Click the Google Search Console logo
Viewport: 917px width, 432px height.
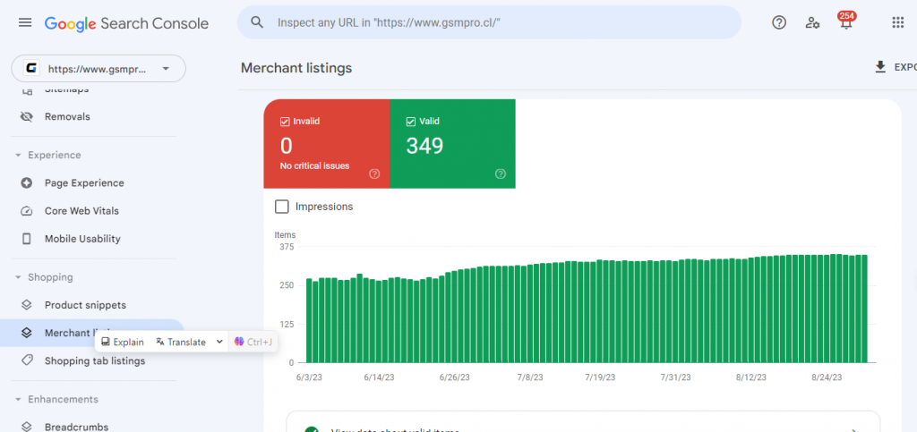126,23
